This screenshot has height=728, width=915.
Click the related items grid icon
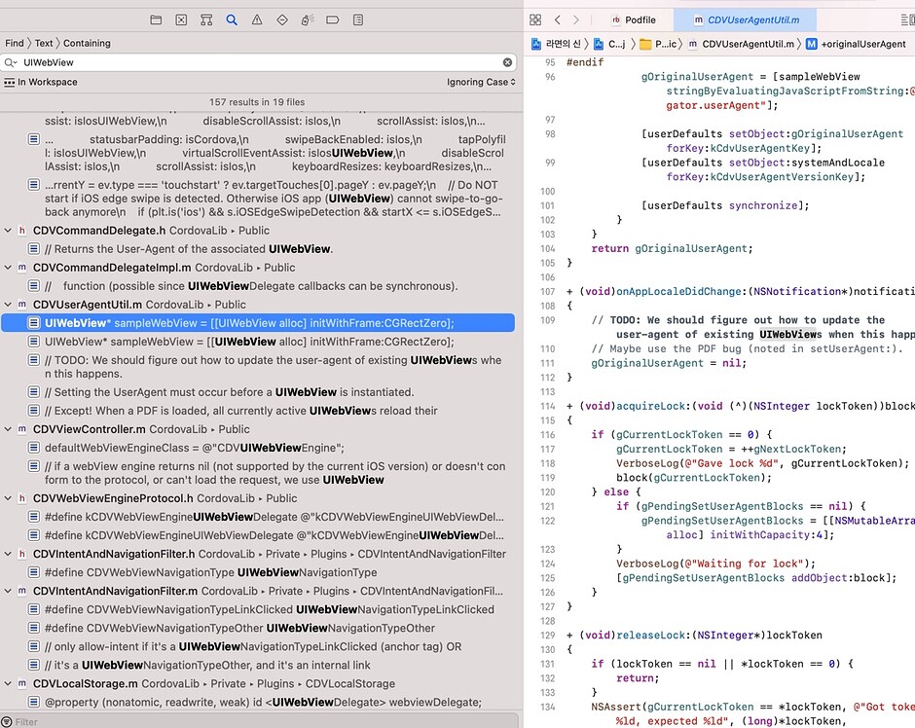(535, 19)
